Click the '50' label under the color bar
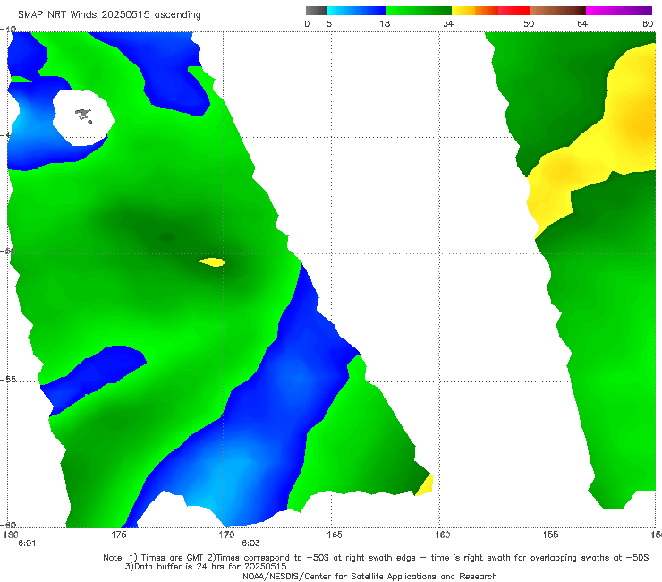 point(529,23)
